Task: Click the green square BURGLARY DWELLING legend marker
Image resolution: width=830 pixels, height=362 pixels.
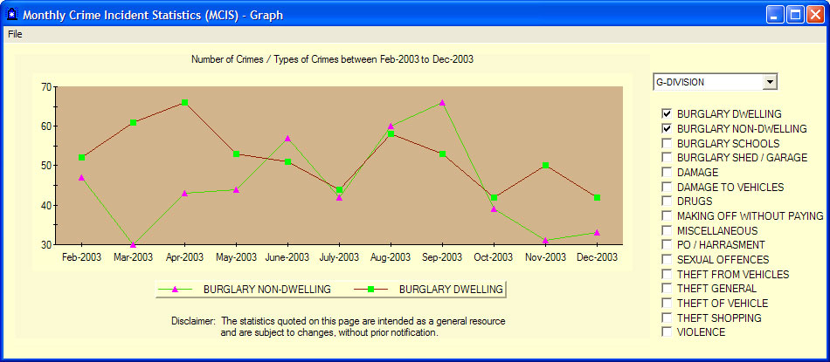Action: tap(371, 289)
